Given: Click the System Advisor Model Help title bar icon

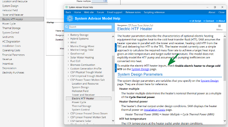Looking at the screenshot, I should click(x=67, y=7).
